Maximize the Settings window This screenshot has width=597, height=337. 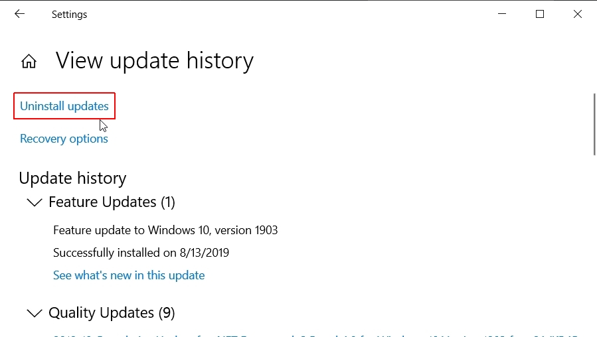(x=539, y=14)
